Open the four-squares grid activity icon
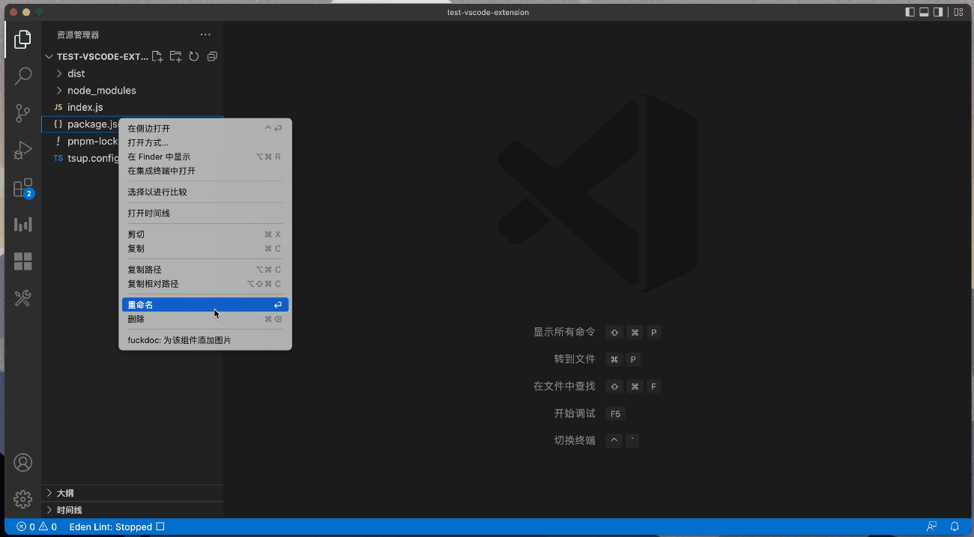 23,261
